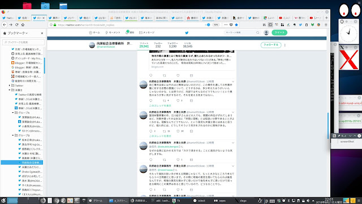Click the blogos.com link in the card

tap(157, 67)
